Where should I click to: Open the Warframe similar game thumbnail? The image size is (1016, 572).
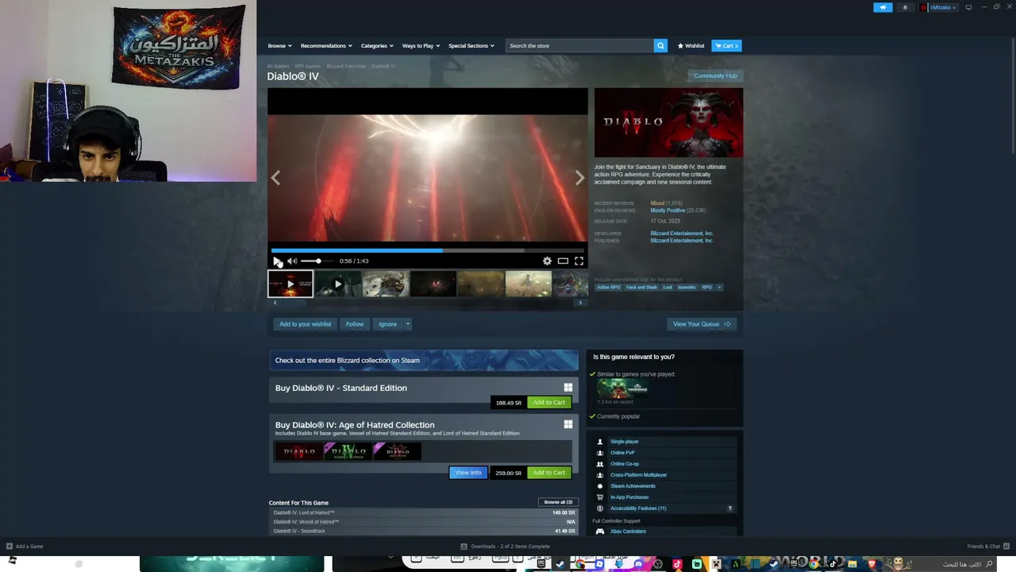pyautogui.click(x=623, y=388)
